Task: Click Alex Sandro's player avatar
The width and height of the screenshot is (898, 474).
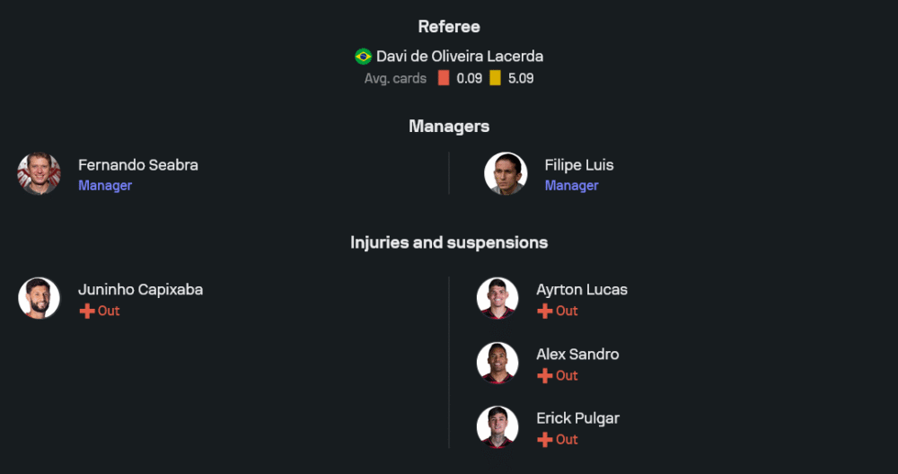Action: click(x=497, y=363)
